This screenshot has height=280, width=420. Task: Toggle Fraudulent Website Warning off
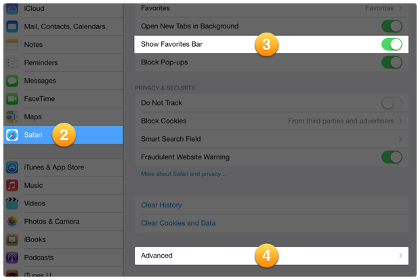392,157
